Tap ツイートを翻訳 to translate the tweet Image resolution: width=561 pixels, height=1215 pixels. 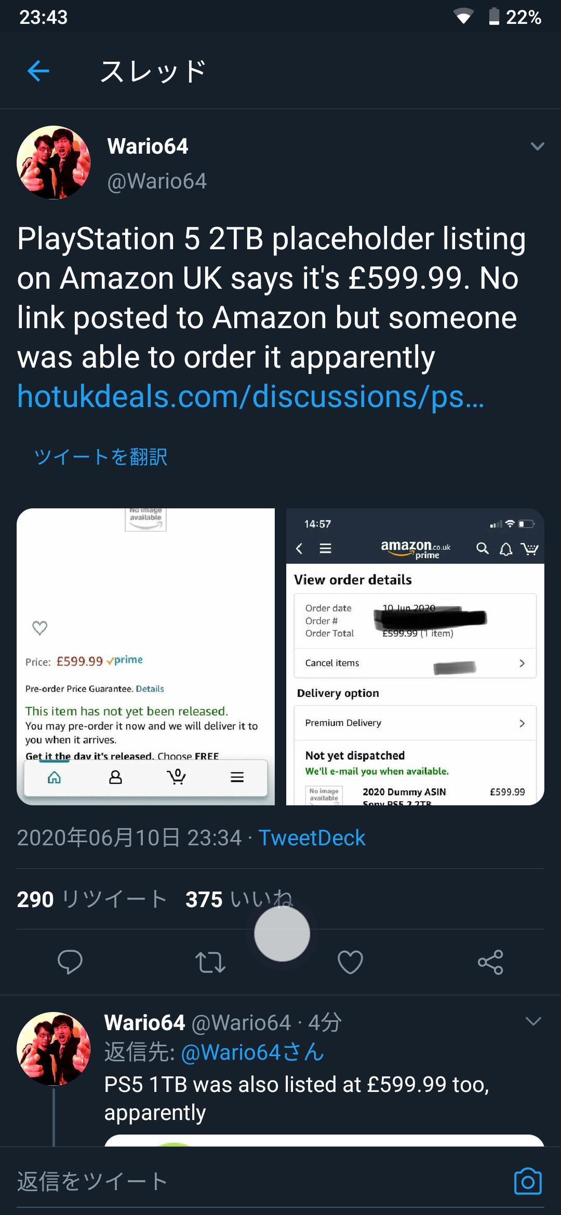pos(101,457)
